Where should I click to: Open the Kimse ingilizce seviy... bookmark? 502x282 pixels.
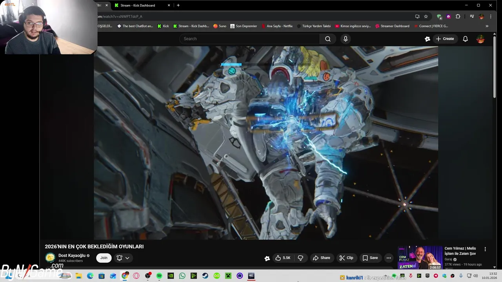coord(353,26)
